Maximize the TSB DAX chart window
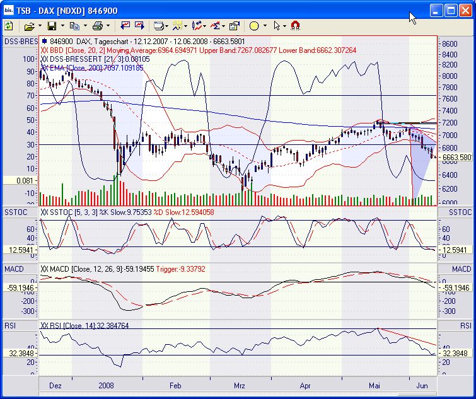 [x=451, y=11]
